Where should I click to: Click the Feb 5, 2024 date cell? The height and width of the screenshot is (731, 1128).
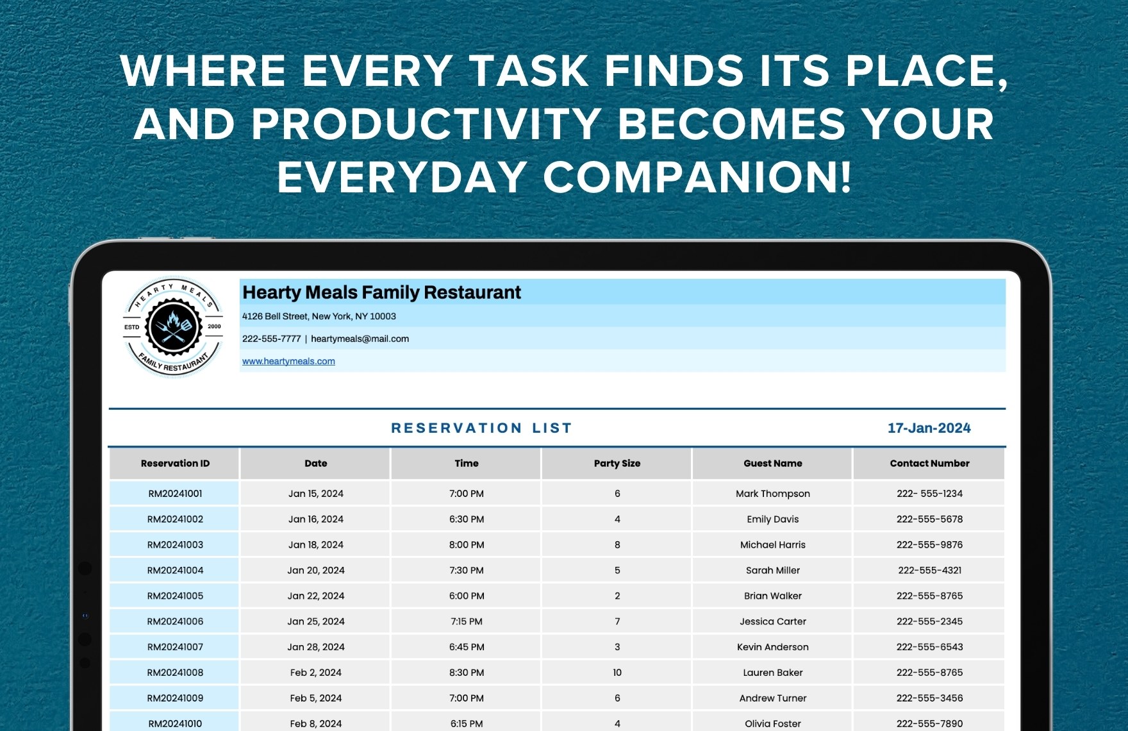tap(315, 698)
